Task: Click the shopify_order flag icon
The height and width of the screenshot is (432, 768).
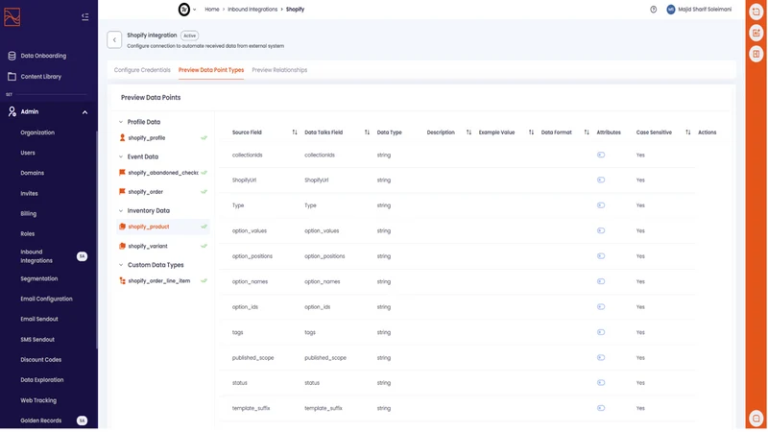Action: coord(123,191)
